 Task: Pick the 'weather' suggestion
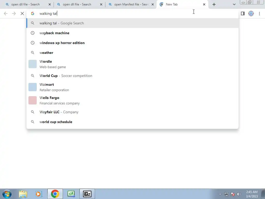click(132, 53)
